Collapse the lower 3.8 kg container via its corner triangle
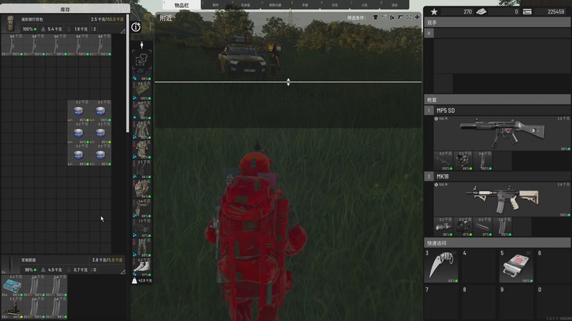 pyautogui.click(x=122, y=272)
